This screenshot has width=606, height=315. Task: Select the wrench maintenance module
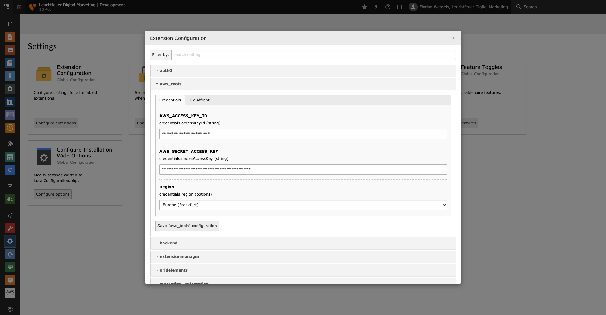(x=10, y=228)
